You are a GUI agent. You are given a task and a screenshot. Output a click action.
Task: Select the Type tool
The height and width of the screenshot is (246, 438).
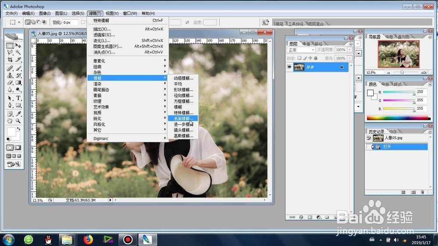(x=18, y=98)
